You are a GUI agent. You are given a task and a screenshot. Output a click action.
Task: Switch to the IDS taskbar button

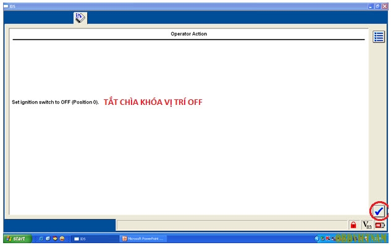click(x=95, y=239)
